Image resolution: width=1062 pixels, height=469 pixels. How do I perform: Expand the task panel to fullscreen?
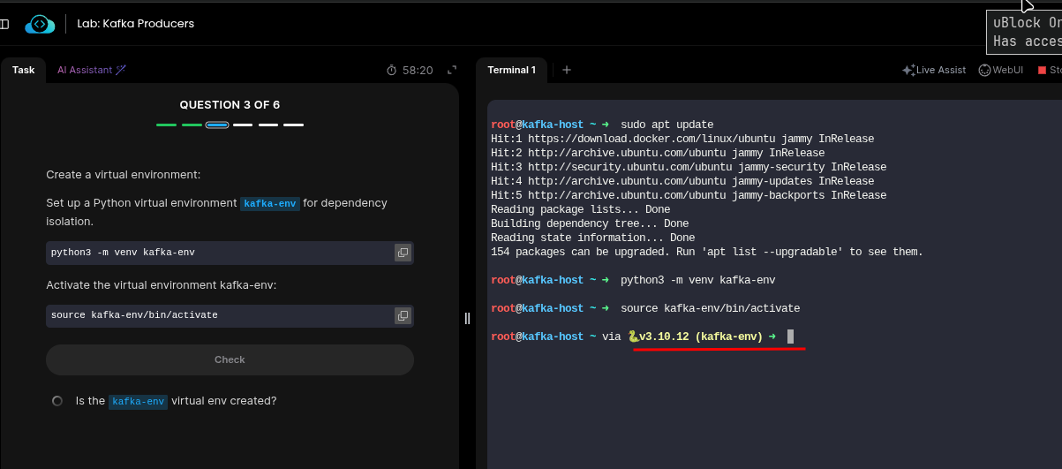tap(452, 70)
